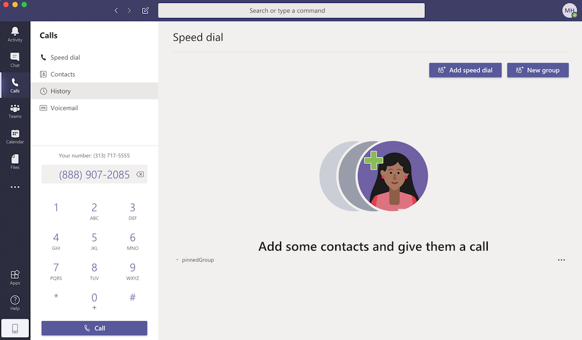Click 'Add some contacts and give them a call'

point(374,246)
